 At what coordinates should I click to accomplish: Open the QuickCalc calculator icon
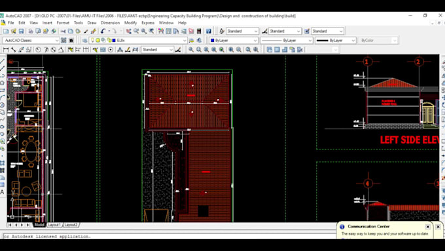199,31
